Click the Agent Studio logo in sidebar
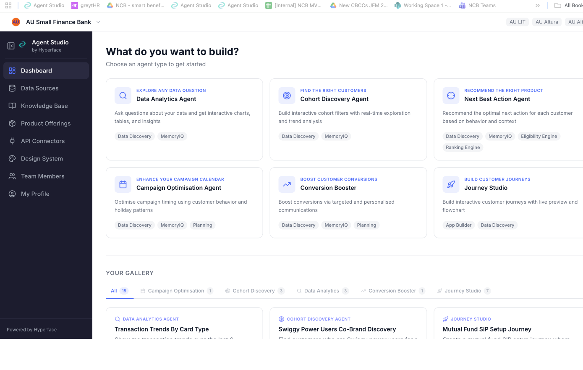583x370 pixels. pos(23,44)
